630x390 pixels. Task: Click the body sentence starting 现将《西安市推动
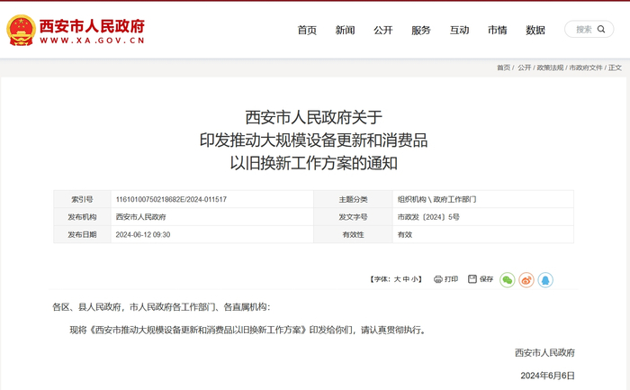(x=247, y=330)
